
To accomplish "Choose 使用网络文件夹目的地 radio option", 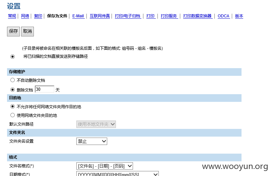I will point(12,115).
